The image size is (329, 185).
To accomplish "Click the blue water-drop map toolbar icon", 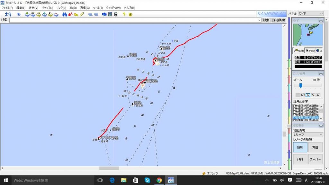I will click(x=44, y=14).
